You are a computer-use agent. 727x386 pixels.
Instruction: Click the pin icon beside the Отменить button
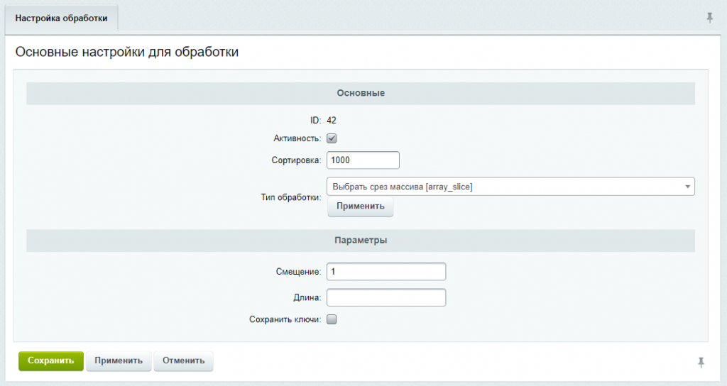(701, 363)
